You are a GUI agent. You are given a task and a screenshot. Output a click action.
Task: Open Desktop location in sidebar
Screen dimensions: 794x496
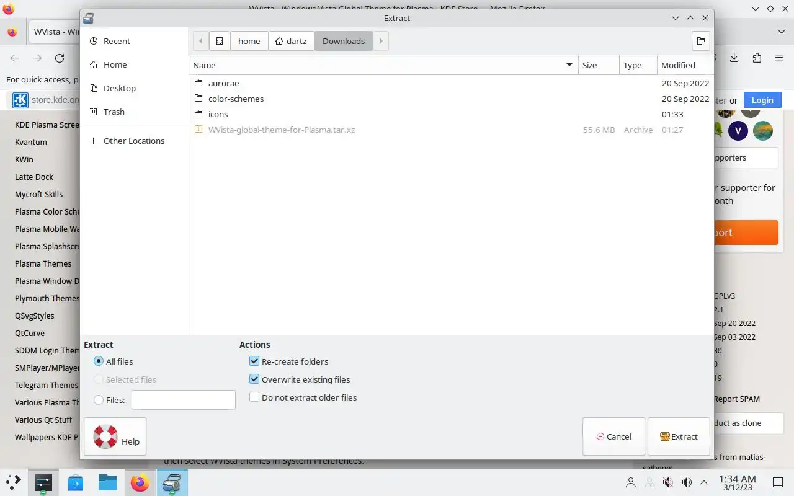click(134, 88)
